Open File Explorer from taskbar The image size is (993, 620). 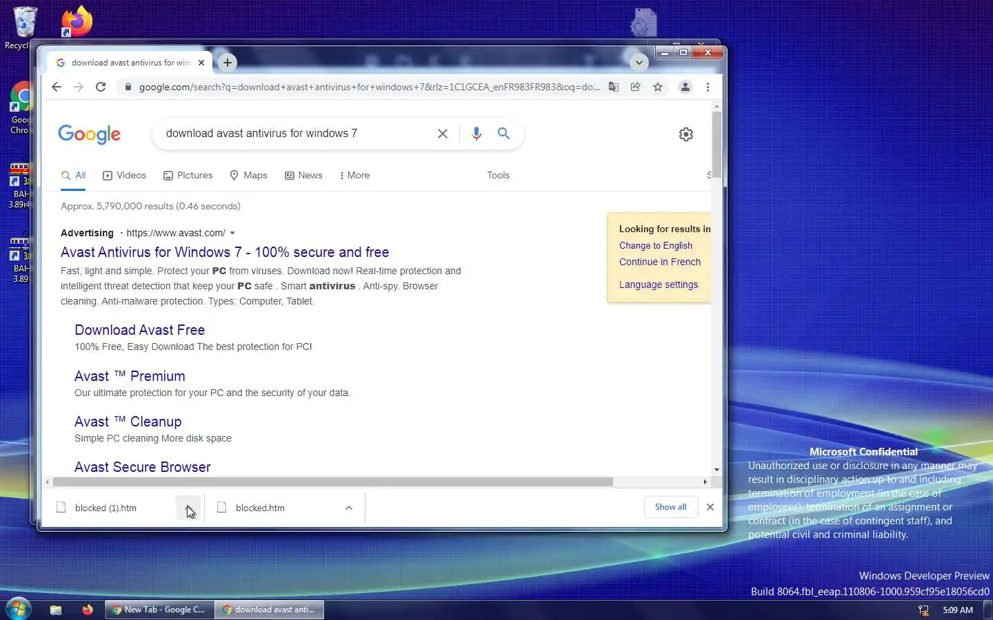click(x=56, y=610)
